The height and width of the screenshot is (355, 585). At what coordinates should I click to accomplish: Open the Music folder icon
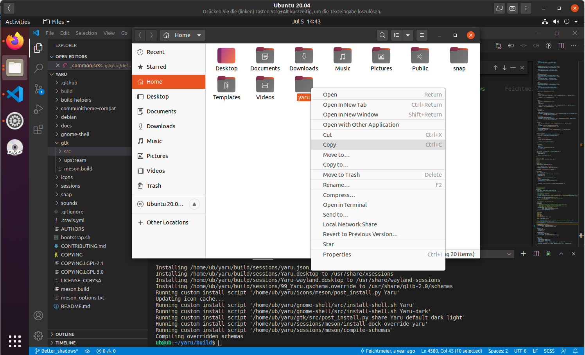(343, 56)
